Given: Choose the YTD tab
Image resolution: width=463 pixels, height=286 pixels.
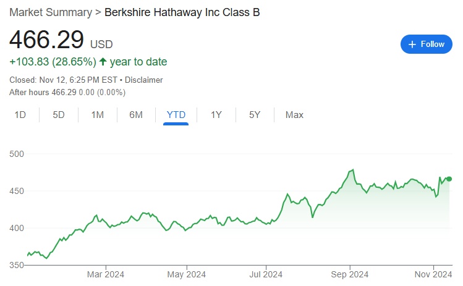Looking at the screenshot, I should click(x=176, y=115).
